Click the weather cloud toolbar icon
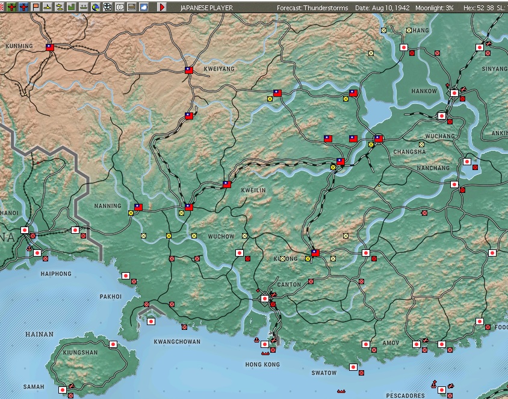 tap(143, 7)
